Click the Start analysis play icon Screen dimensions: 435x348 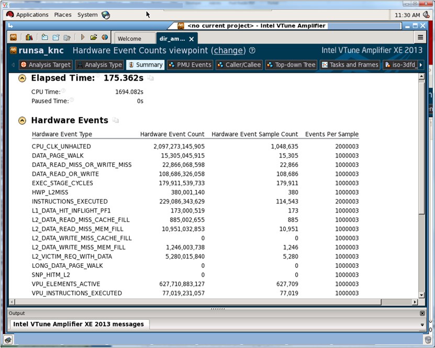pos(82,37)
